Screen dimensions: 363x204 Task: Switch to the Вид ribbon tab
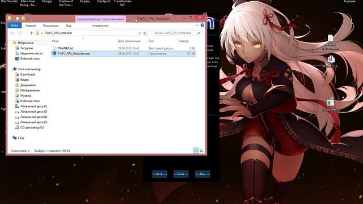[69, 25]
